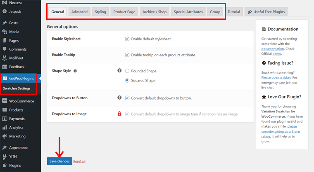
Task: Click the red lock icon on Dropdowns to Image
Action: (119, 114)
